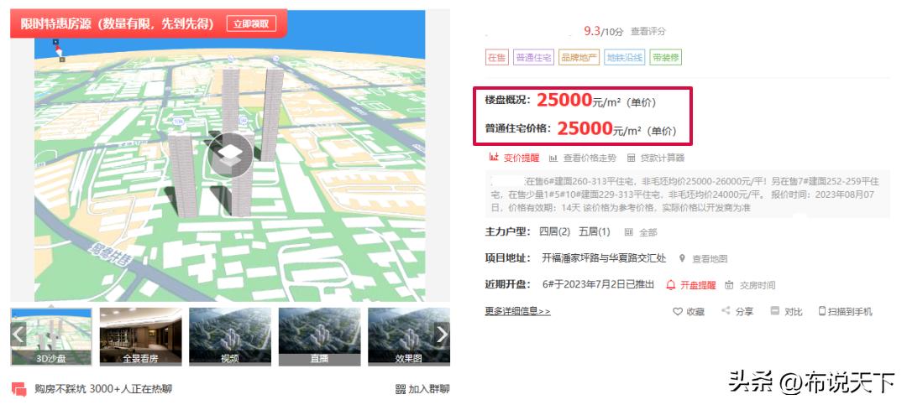Click the red bell icon for opening alert
Viewport: 907px width, 405px height.
coord(671,285)
